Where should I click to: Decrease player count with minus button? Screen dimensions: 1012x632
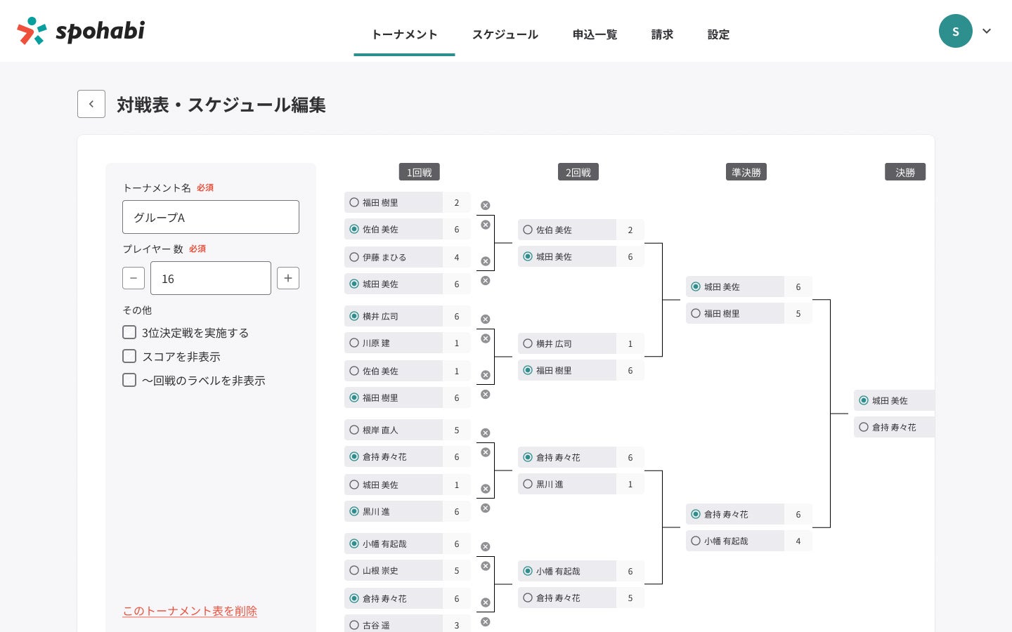(134, 278)
